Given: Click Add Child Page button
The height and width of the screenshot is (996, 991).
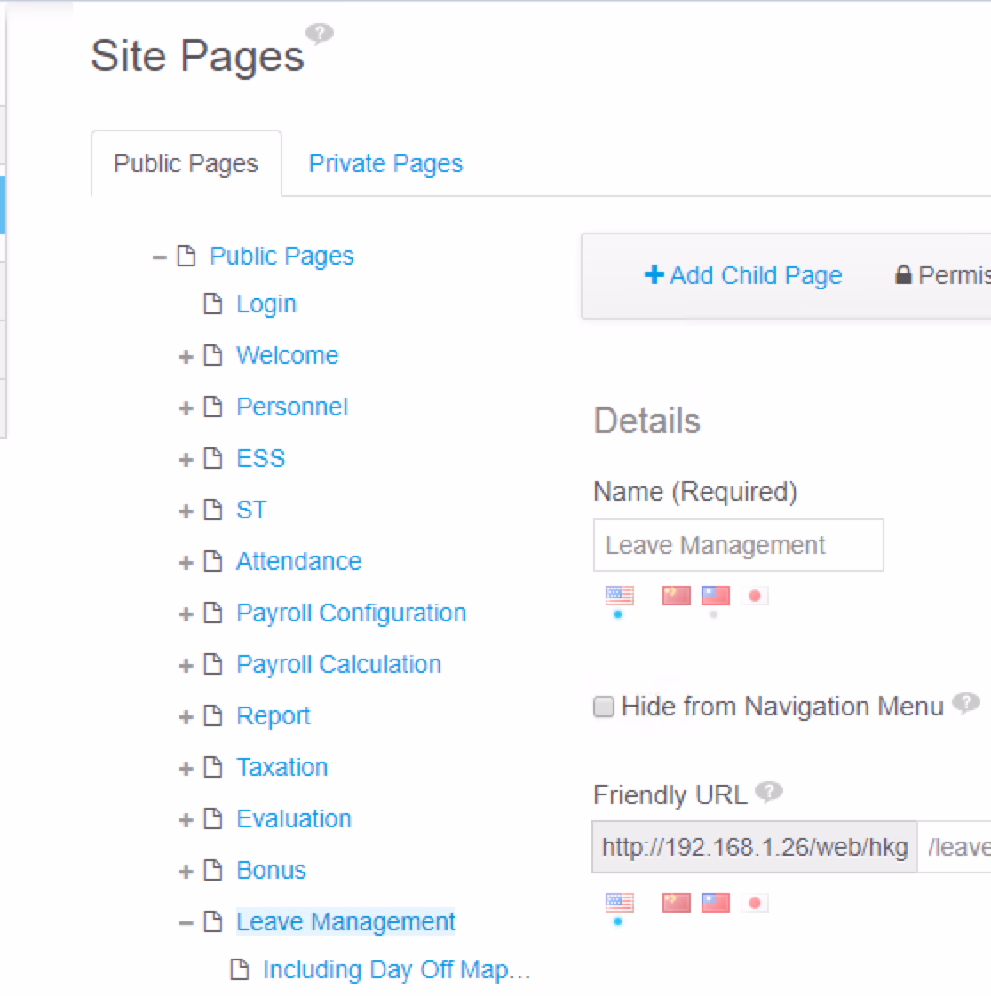Looking at the screenshot, I should pyautogui.click(x=743, y=275).
